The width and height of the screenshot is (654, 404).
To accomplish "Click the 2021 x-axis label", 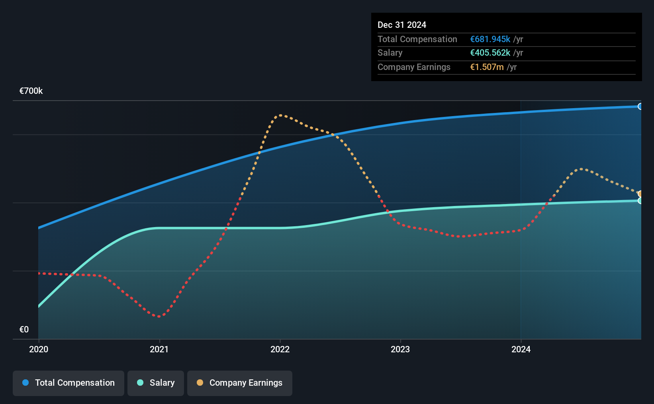I will (x=159, y=349).
